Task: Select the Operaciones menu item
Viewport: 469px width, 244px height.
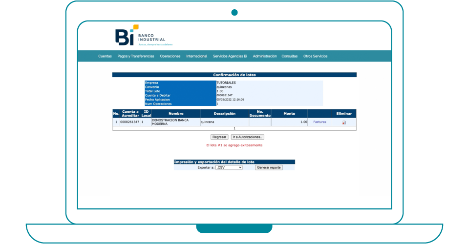Action: point(170,56)
